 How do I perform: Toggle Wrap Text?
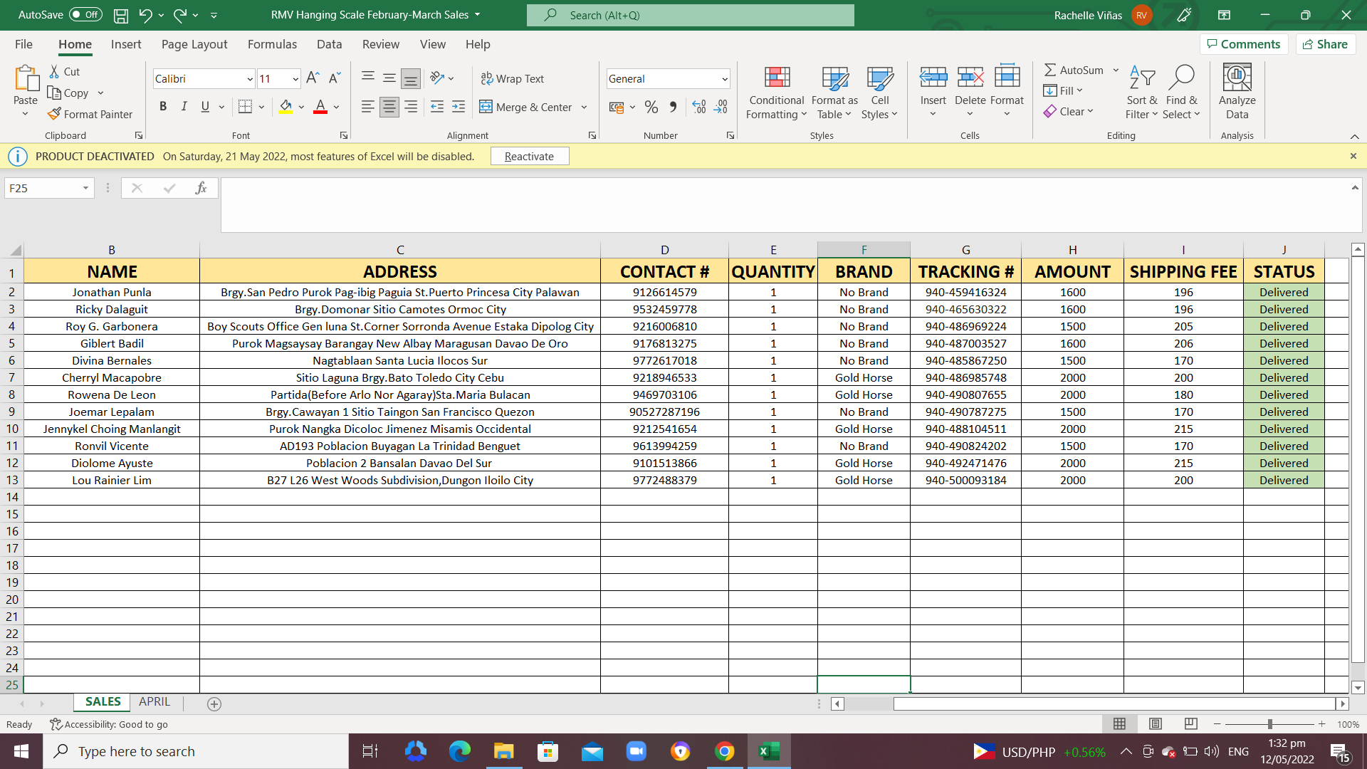point(513,78)
